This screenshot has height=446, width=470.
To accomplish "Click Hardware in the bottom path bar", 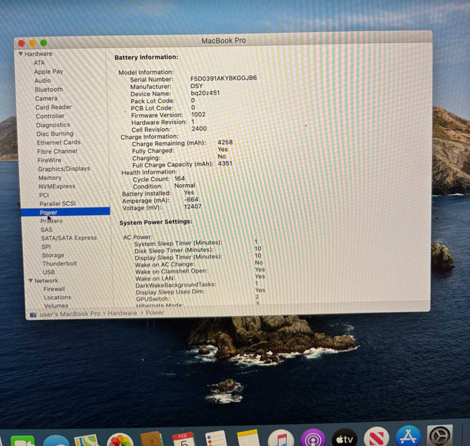I will [122, 313].
